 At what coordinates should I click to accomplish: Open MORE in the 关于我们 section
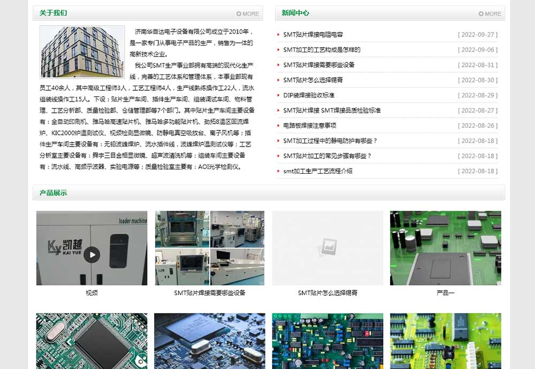coord(248,13)
